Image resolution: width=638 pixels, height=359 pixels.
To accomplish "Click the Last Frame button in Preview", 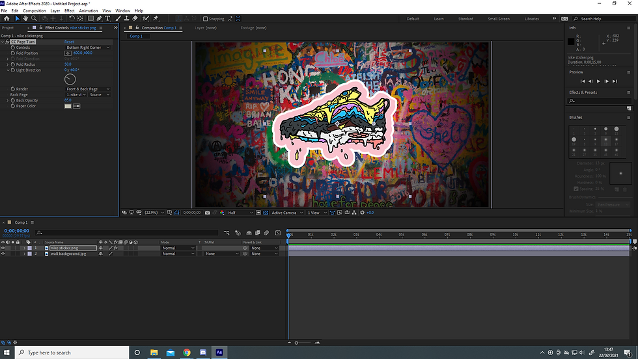I will (x=615, y=81).
